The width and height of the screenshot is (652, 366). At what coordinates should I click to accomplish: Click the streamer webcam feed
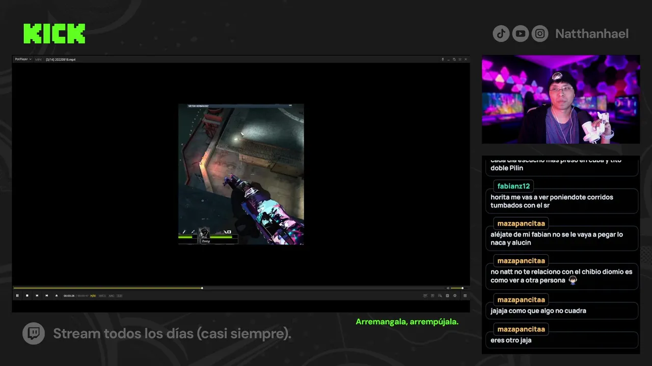click(561, 99)
